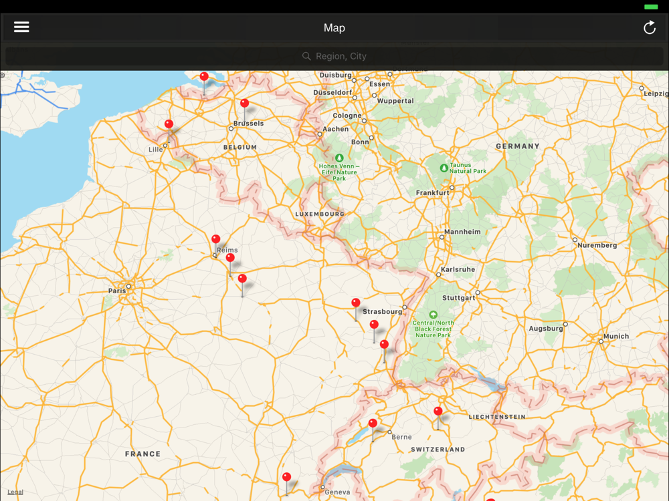Click the FRANCE country label
Screen dimensions: 669x501
pos(143,454)
